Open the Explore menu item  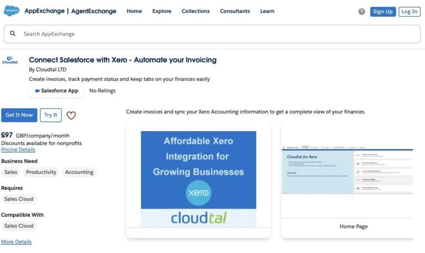coord(162,11)
